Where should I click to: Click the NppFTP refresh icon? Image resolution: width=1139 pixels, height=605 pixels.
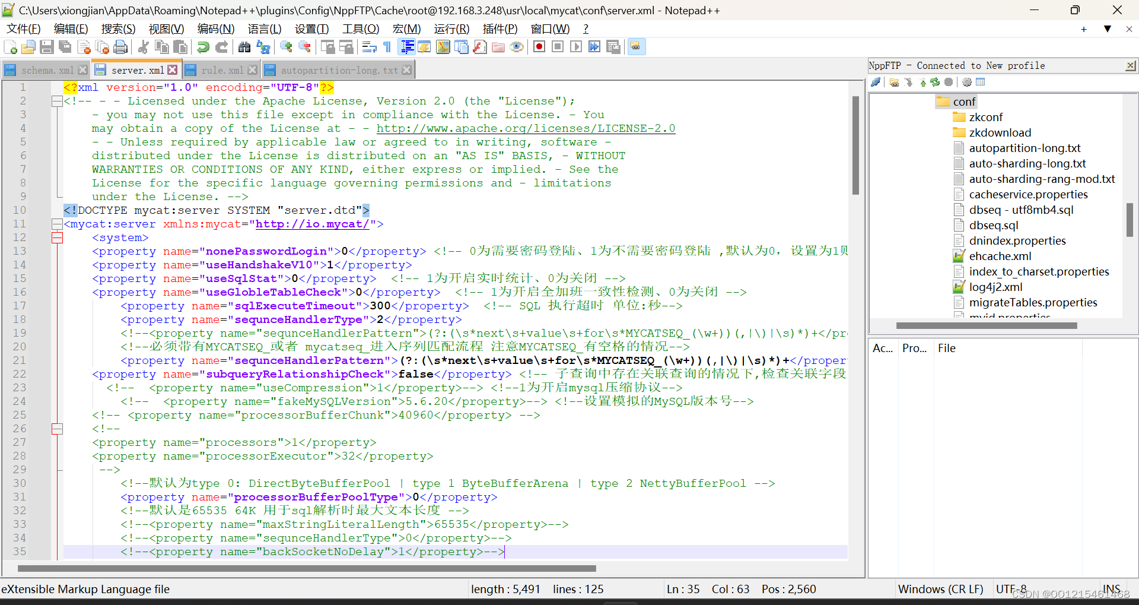[935, 82]
